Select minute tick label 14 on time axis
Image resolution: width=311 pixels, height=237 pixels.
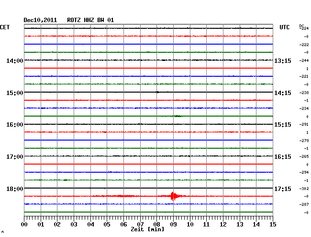256,225
